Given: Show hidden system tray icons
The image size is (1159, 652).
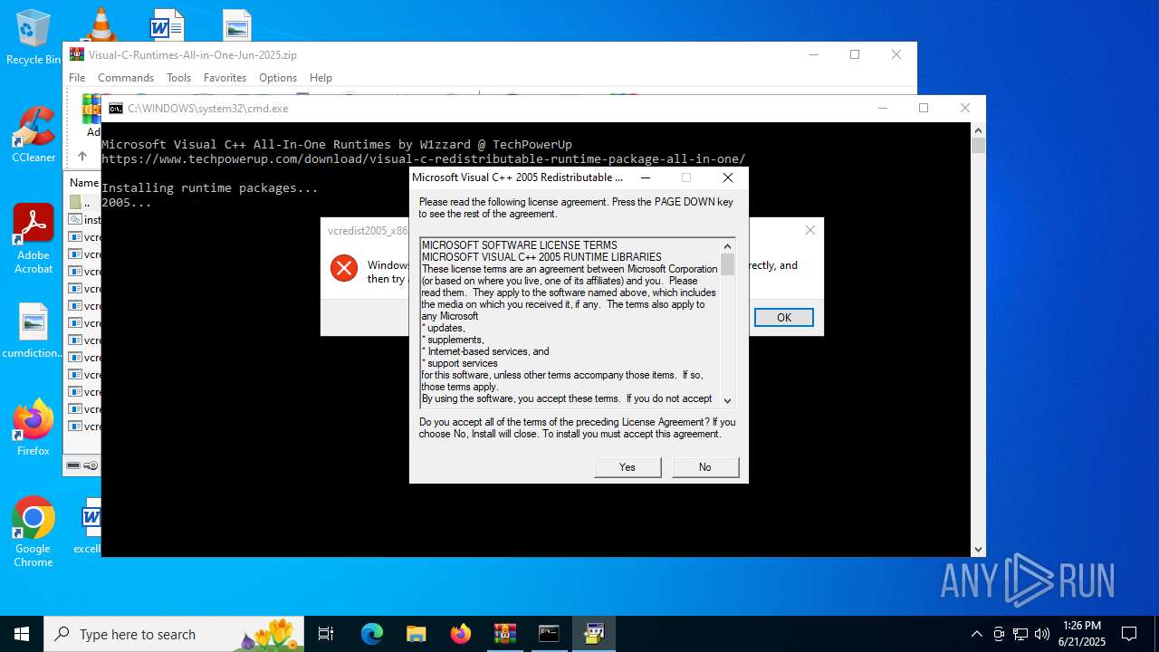Looking at the screenshot, I should pyautogui.click(x=976, y=634).
